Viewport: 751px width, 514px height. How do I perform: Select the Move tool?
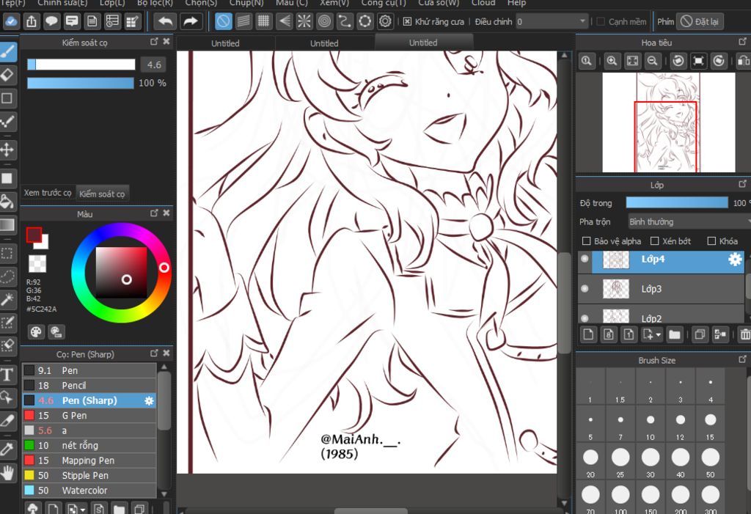pyautogui.click(x=7, y=150)
